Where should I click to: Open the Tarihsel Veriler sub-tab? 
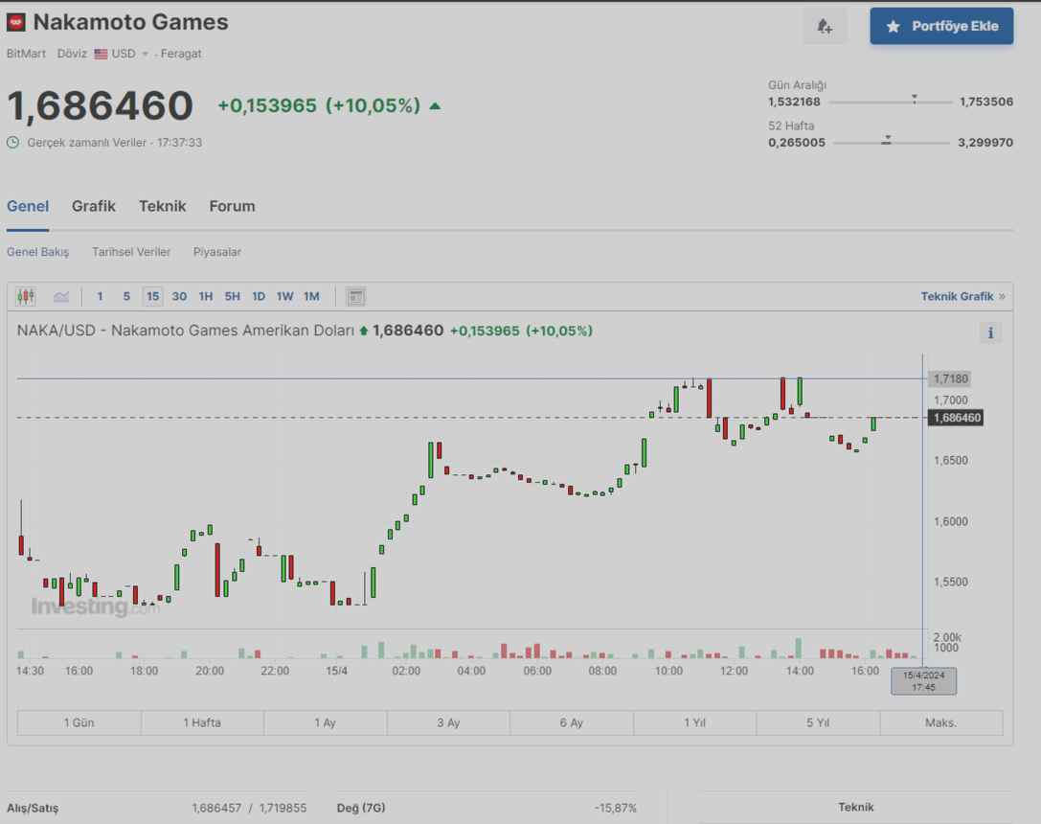[x=131, y=252]
